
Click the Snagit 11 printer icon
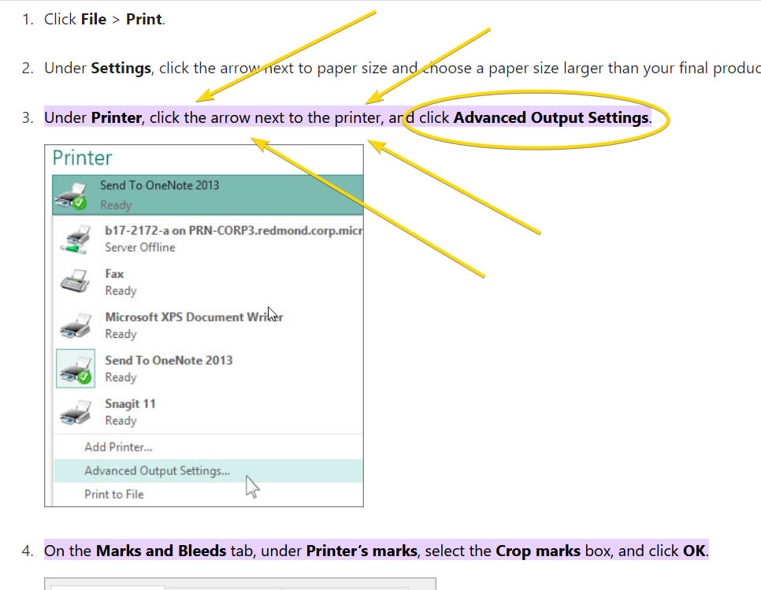point(75,412)
